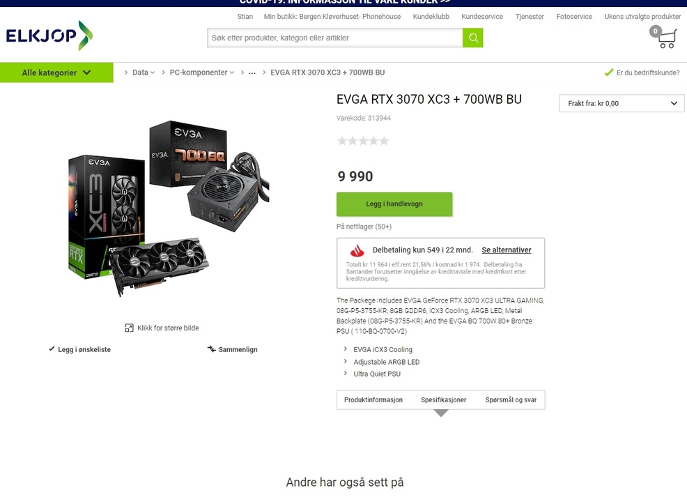
Task: Go to the Elkjøp logo homepage
Action: [x=49, y=36]
